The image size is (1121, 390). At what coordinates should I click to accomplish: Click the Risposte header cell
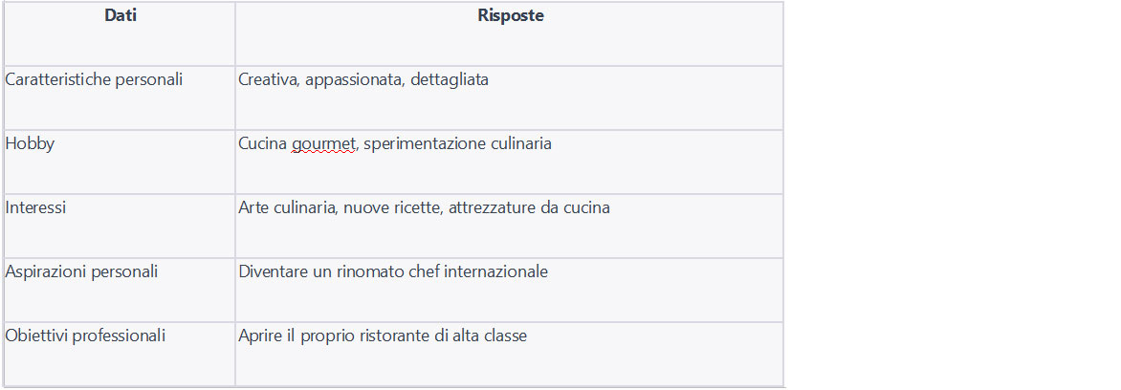coord(510,33)
